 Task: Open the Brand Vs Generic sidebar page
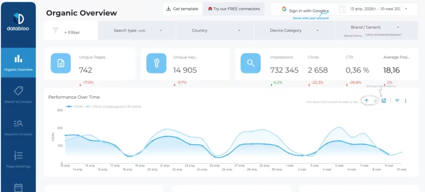coord(18,95)
